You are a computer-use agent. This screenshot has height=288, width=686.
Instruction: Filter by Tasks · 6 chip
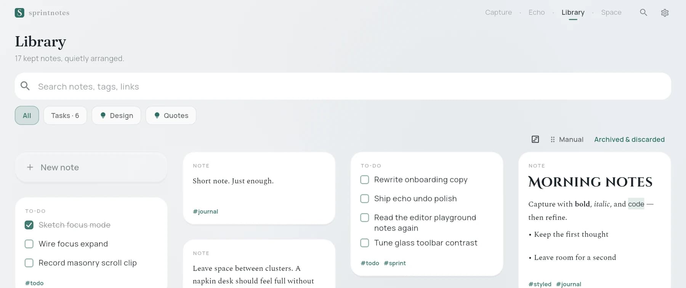click(65, 115)
